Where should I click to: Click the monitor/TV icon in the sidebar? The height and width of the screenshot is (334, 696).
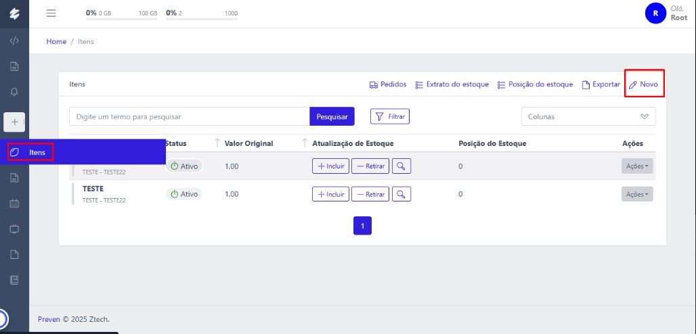(14, 229)
